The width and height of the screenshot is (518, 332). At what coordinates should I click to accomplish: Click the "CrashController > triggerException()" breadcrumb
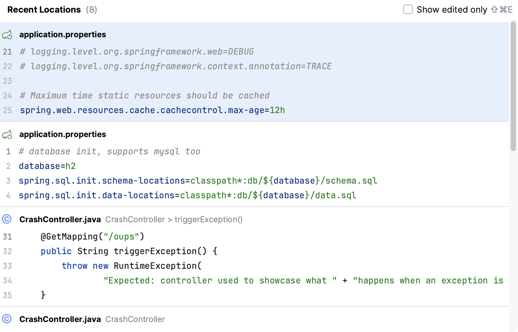pos(174,220)
